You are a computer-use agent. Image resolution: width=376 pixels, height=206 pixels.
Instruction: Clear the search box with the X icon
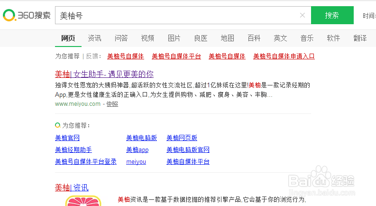303,15
